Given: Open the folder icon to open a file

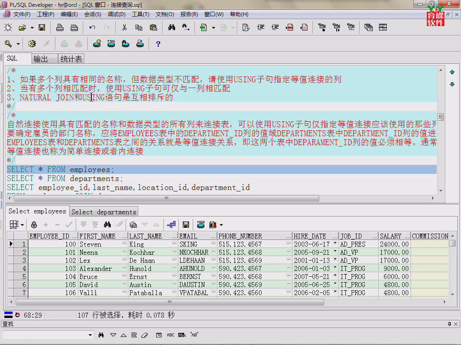Looking at the screenshot, I should (x=23, y=27).
